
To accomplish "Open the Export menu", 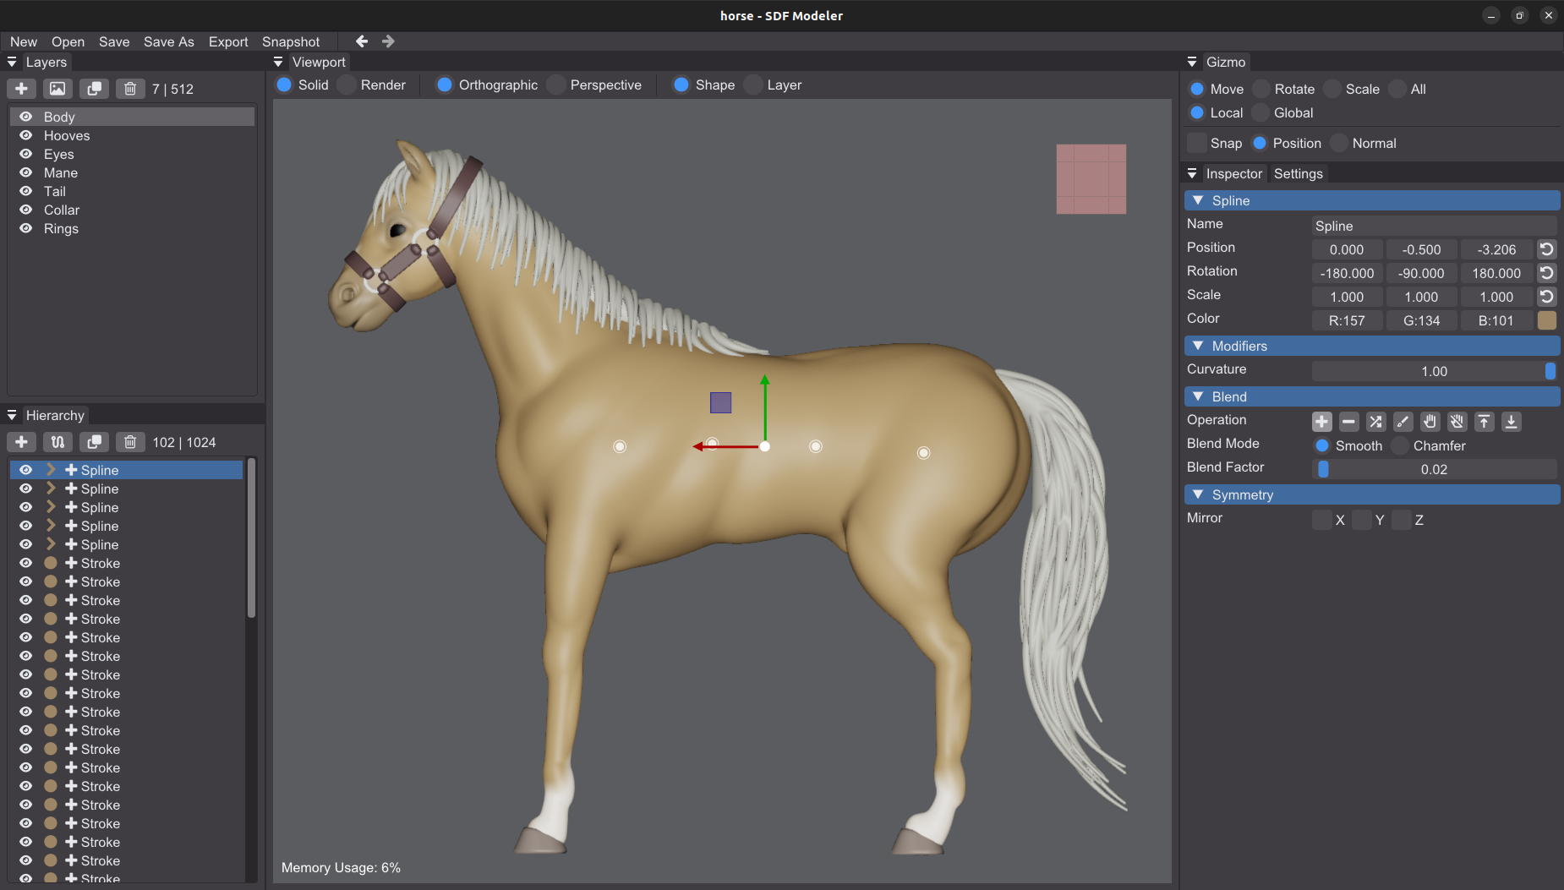I will click(x=228, y=41).
